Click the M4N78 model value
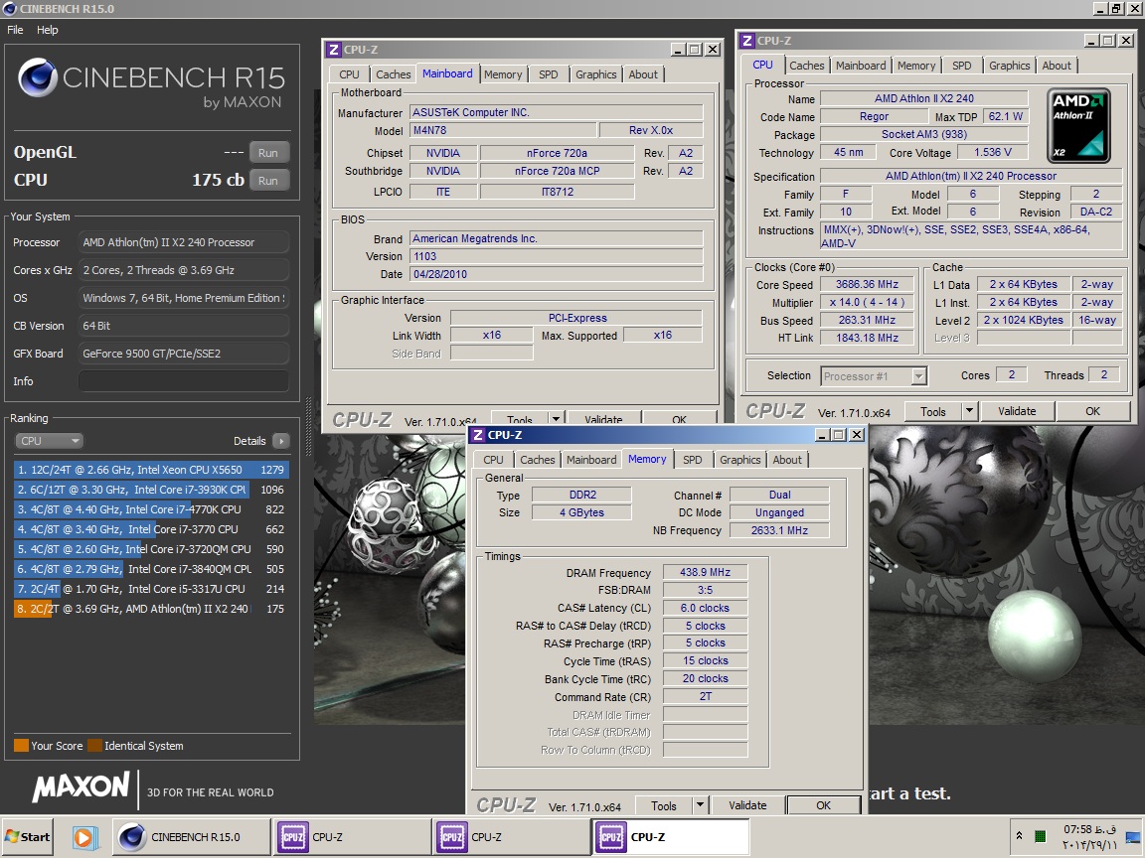Viewport: 1145px width, 858px height. pyautogui.click(x=502, y=131)
